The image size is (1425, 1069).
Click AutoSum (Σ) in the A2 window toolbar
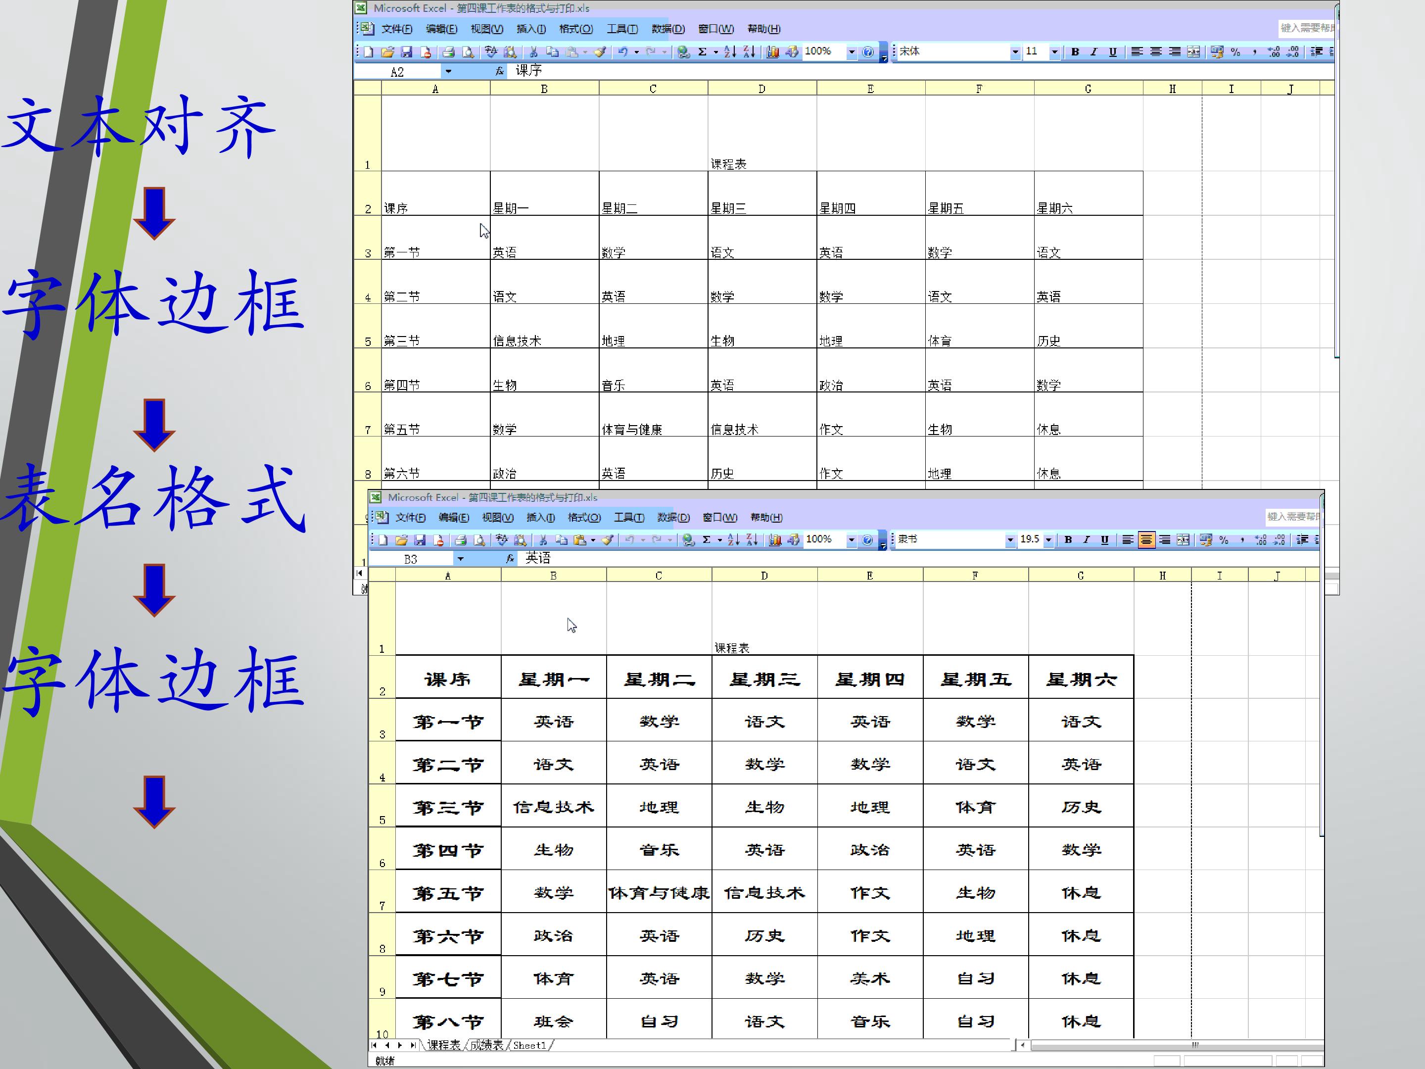tap(702, 51)
